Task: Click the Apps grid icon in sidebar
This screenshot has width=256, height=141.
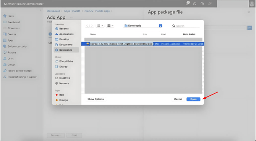Action: tap(5, 40)
